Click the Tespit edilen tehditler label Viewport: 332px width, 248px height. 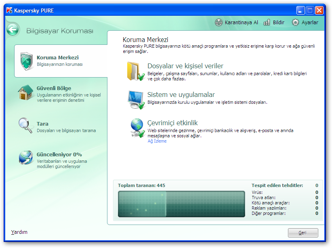click(277, 185)
